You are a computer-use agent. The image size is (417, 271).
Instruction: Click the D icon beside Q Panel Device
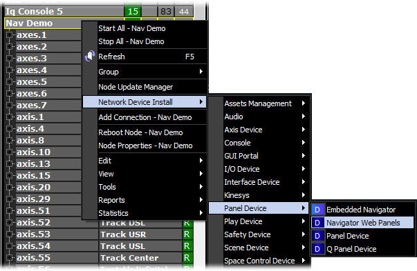pyautogui.click(x=317, y=249)
